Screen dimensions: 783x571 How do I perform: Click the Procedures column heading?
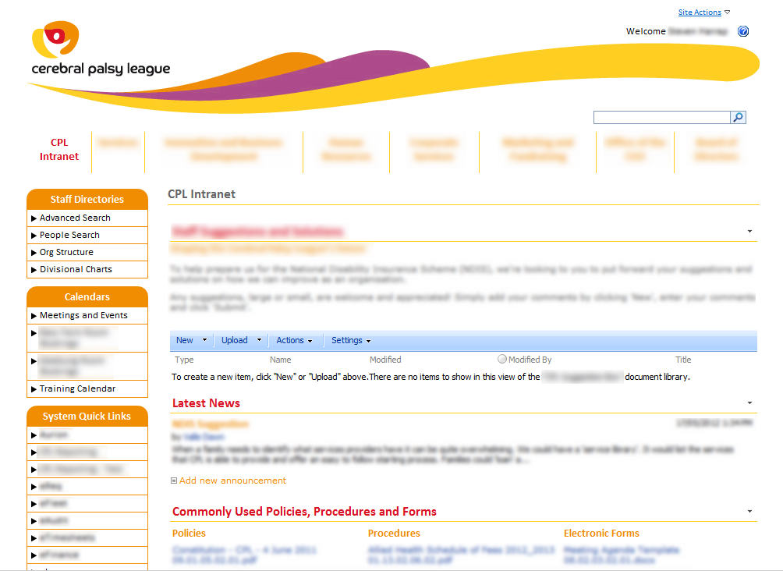tap(394, 533)
